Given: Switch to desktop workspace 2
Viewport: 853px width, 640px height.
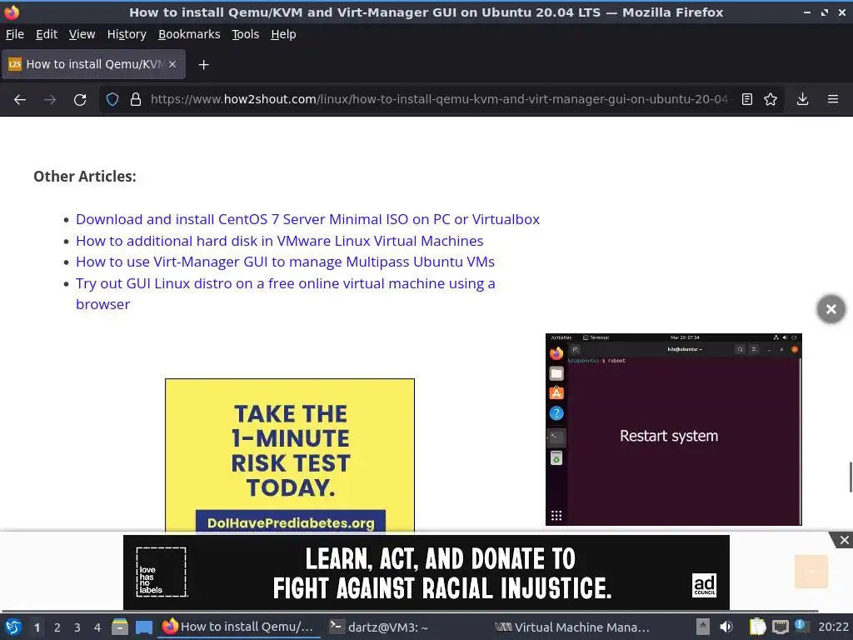Looking at the screenshot, I should [57, 627].
